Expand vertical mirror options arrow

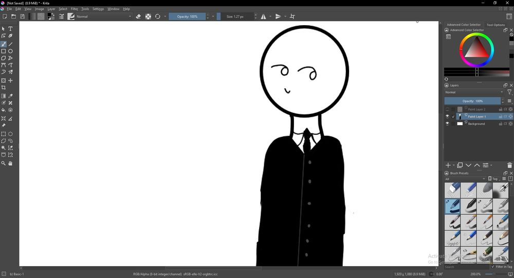pyautogui.click(x=285, y=16)
